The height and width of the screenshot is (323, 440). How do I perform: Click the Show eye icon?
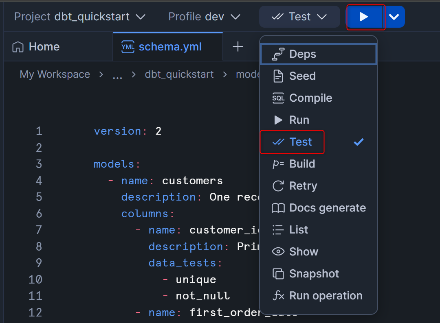click(x=278, y=252)
